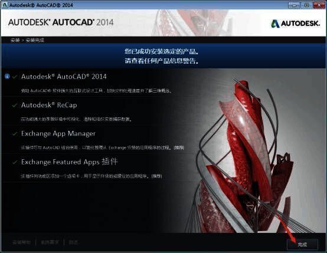Close the AutoCAD 2014 installer window

tap(319, 5)
